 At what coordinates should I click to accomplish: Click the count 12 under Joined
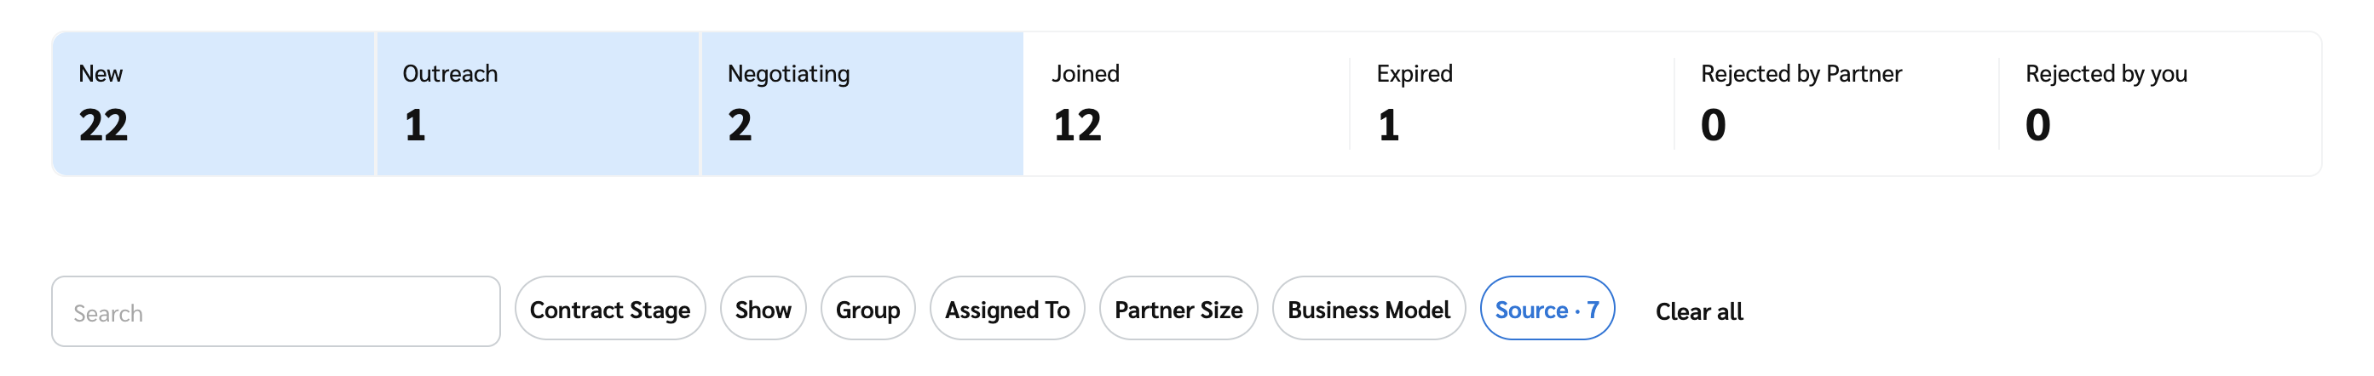click(1076, 125)
